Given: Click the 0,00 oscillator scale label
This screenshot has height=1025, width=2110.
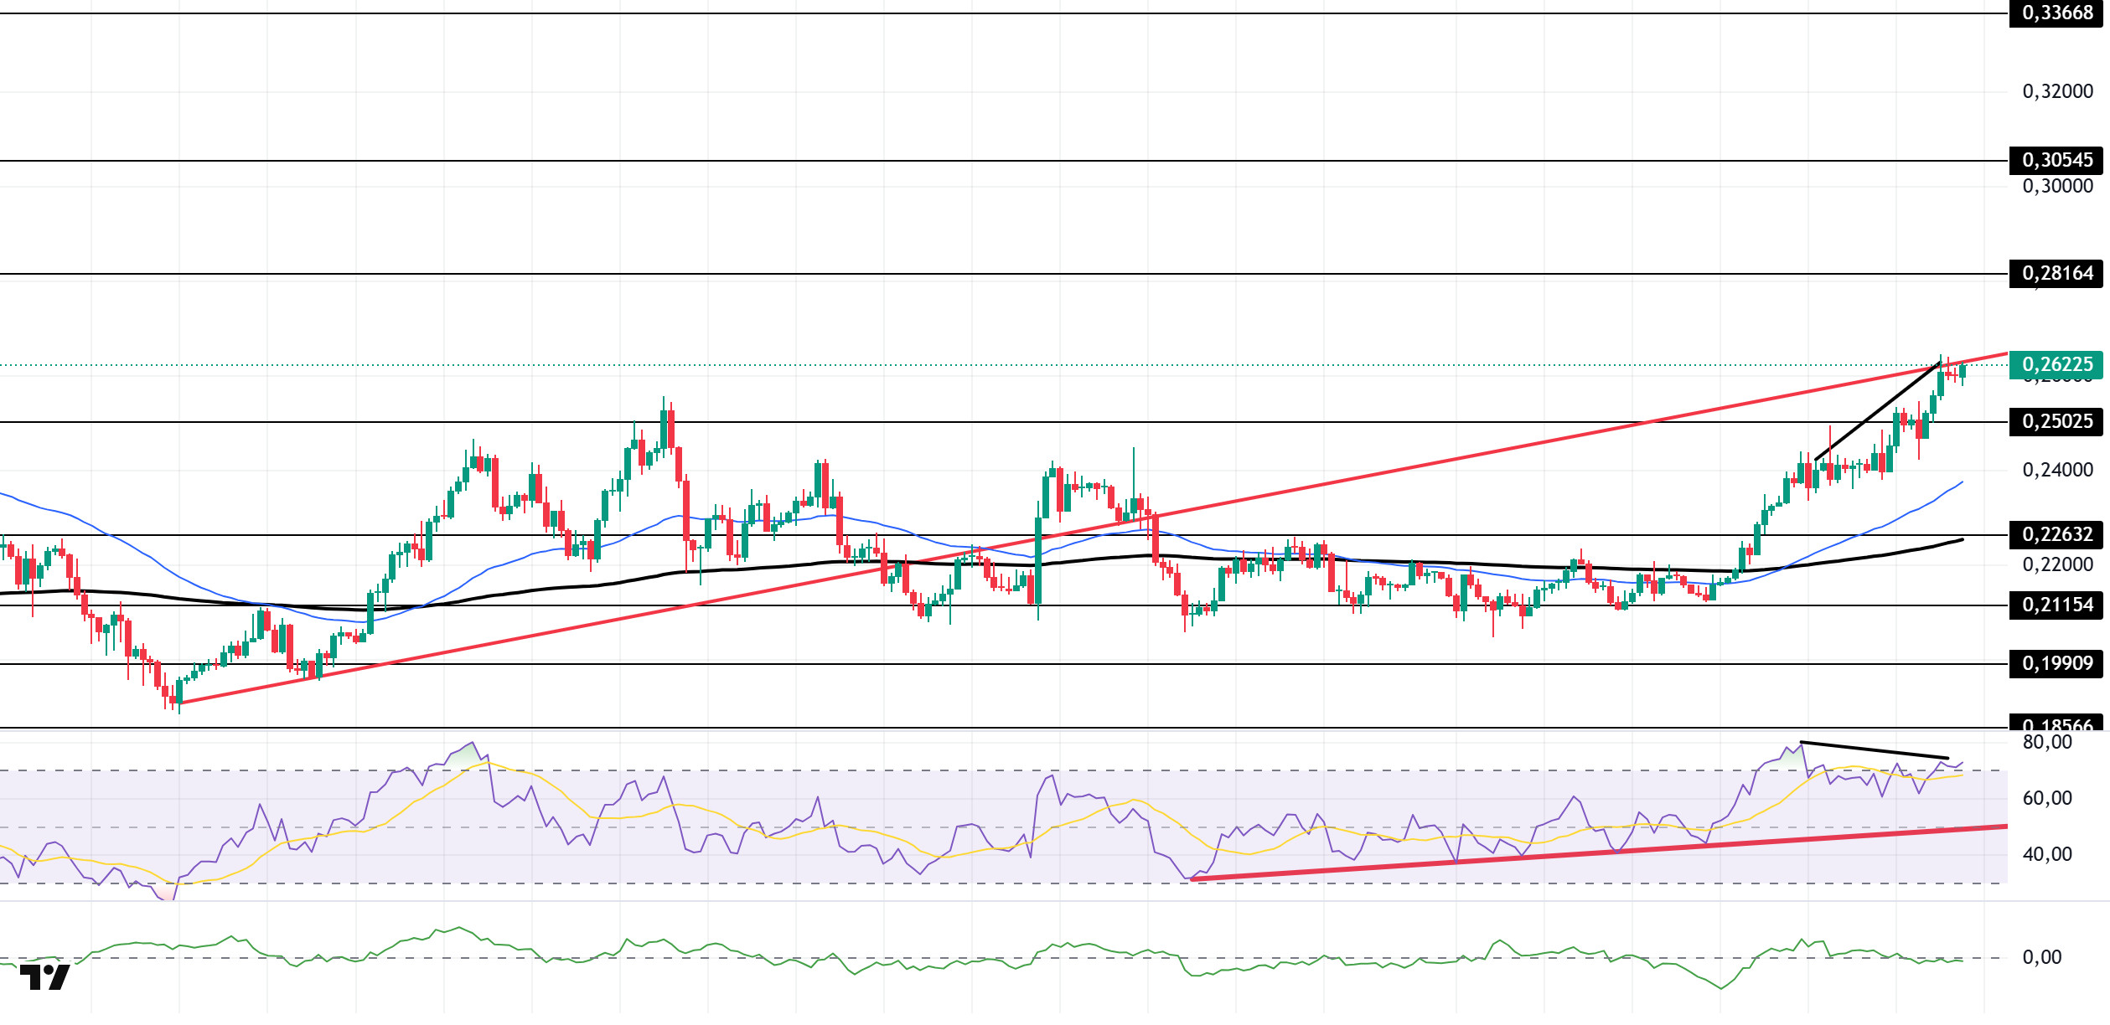Looking at the screenshot, I should coord(2042,957).
